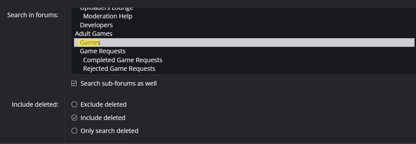Click the highlighted Games forum row
The height and width of the screenshot is (144, 416).
tap(244, 42)
